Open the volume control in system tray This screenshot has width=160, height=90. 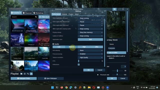[144, 87]
